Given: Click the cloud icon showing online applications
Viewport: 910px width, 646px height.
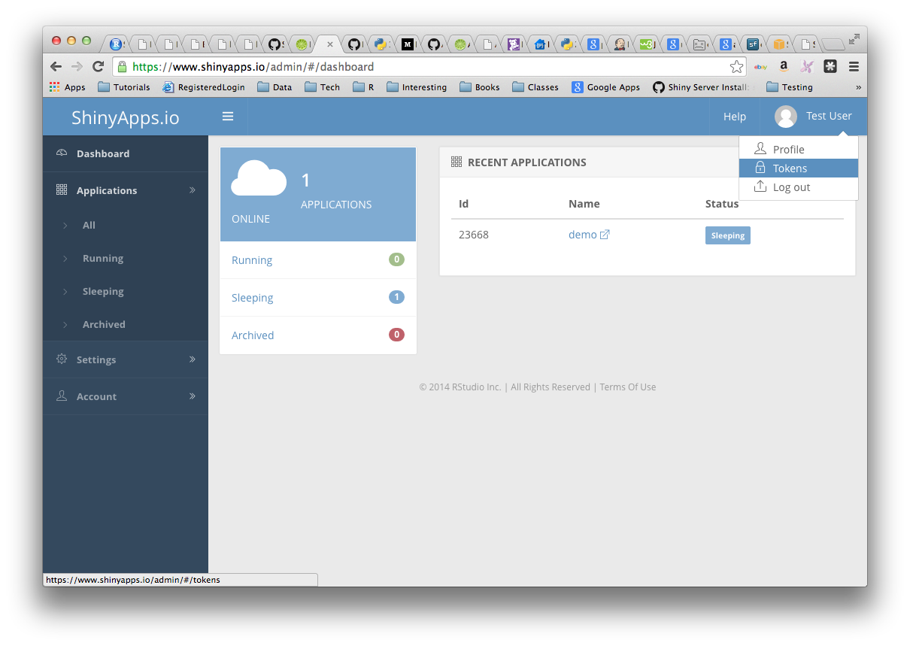Looking at the screenshot, I should click(x=258, y=179).
